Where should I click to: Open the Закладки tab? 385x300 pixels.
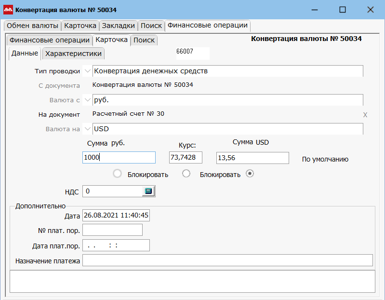pyautogui.click(x=119, y=26)
